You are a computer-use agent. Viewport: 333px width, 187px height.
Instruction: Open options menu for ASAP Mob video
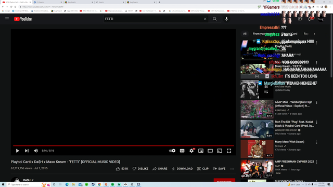[x=317, y=102]
